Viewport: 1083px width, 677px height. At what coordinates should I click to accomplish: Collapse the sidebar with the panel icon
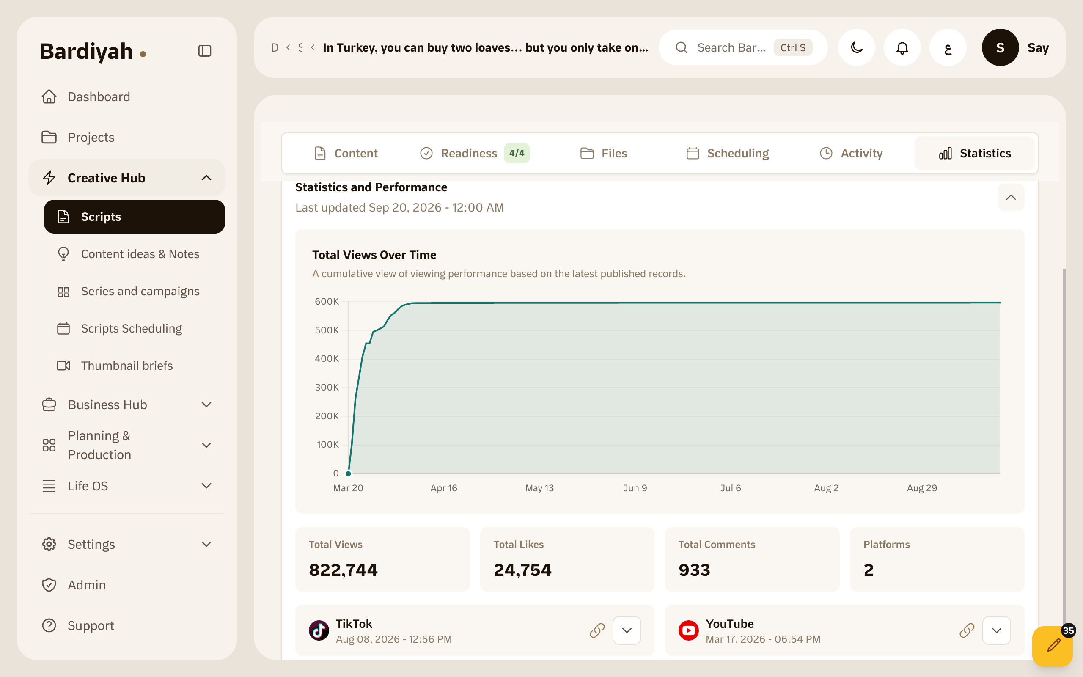pos(204,51)
